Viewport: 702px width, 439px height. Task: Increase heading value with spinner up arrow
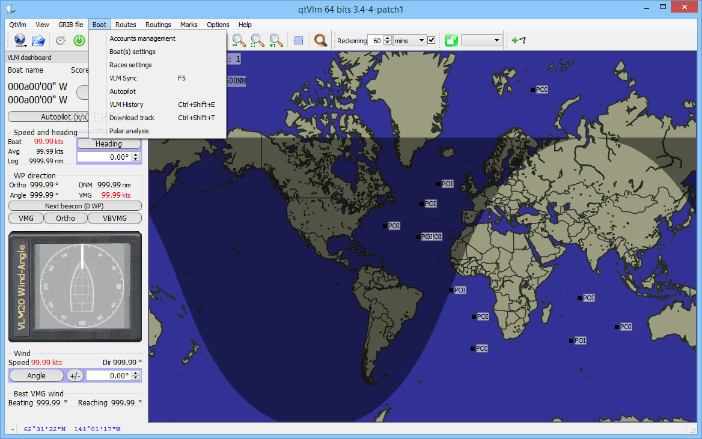click(x=136, y=154)
